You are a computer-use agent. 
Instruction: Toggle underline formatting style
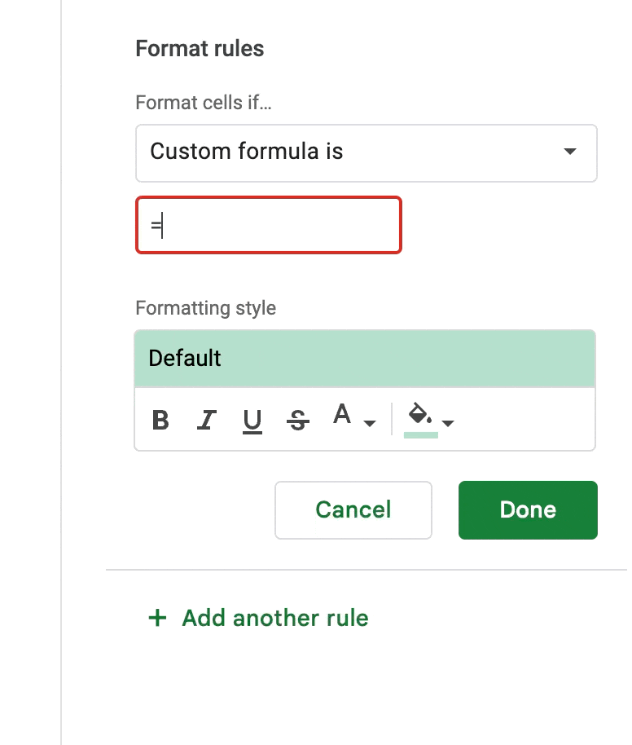point(252,421)
